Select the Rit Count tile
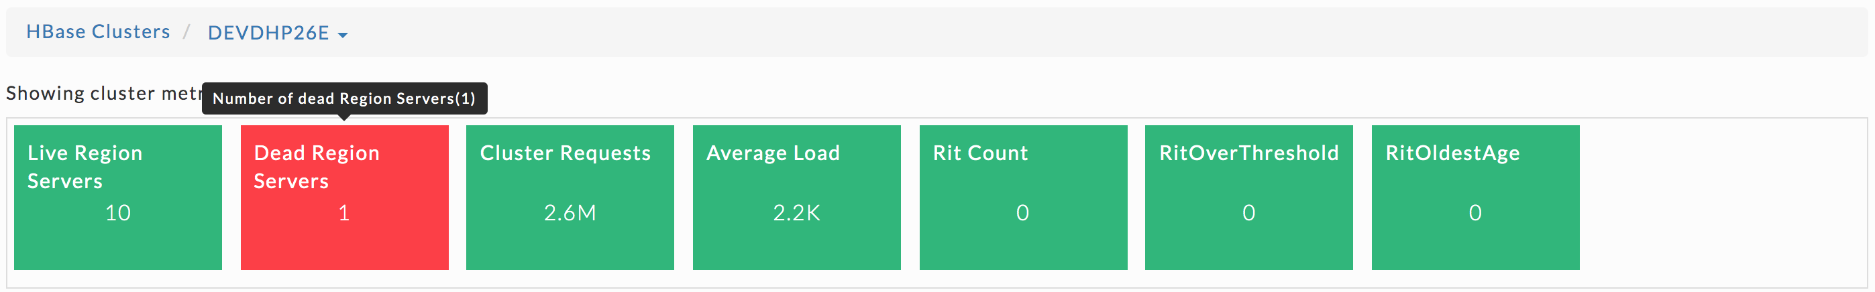This screenshot has width=1875, height=292. (1022, 198)
